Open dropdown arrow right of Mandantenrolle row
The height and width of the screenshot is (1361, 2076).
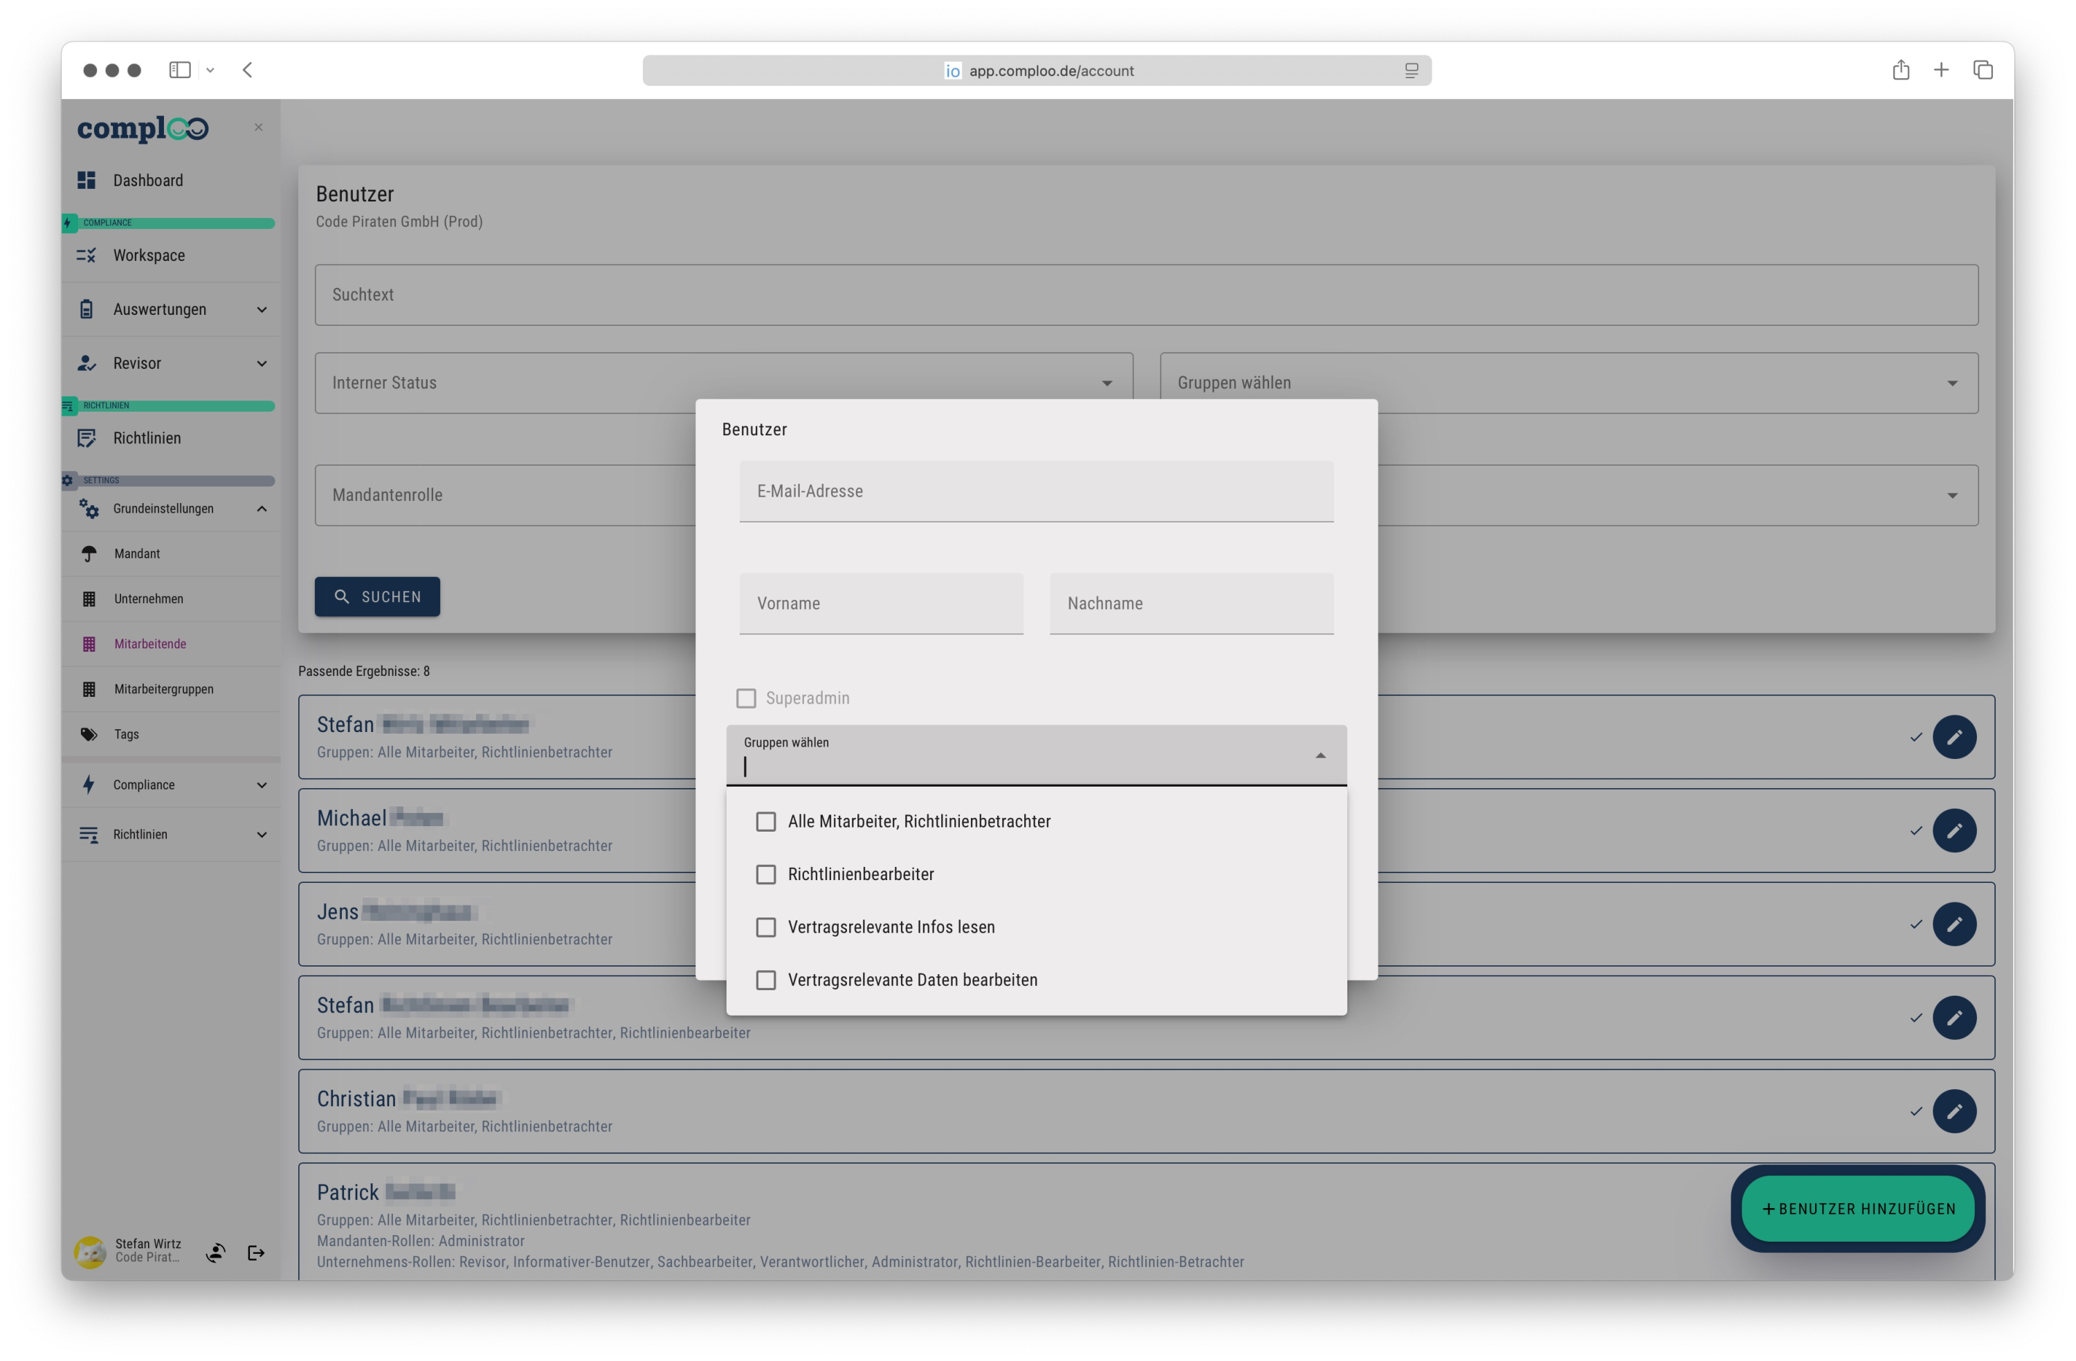click(x=1952, y=495)
